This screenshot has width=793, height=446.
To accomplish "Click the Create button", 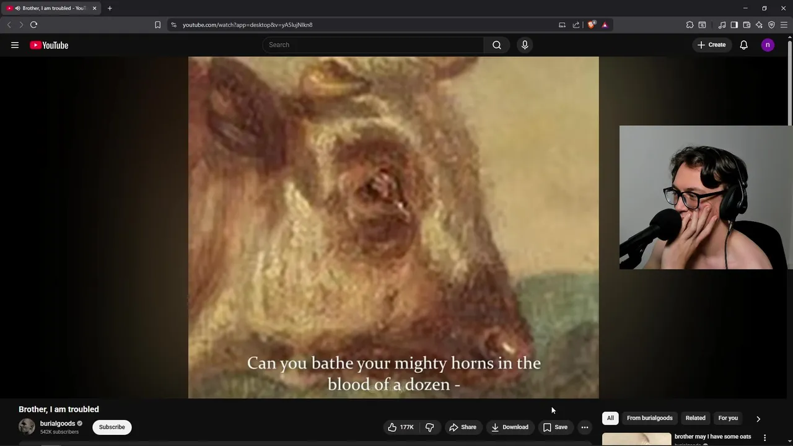I will click(x=711, y=45).
